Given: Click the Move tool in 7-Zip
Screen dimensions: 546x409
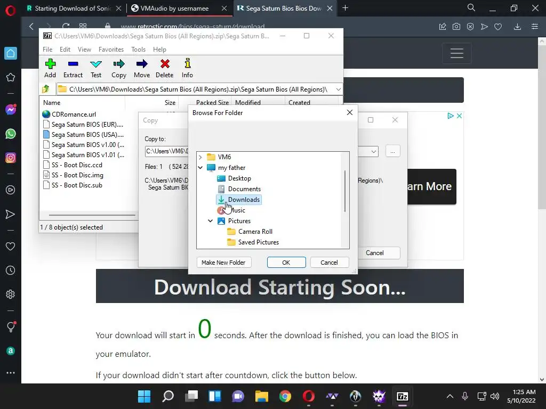Looking at the screenshot, I should tap(142, 68).
